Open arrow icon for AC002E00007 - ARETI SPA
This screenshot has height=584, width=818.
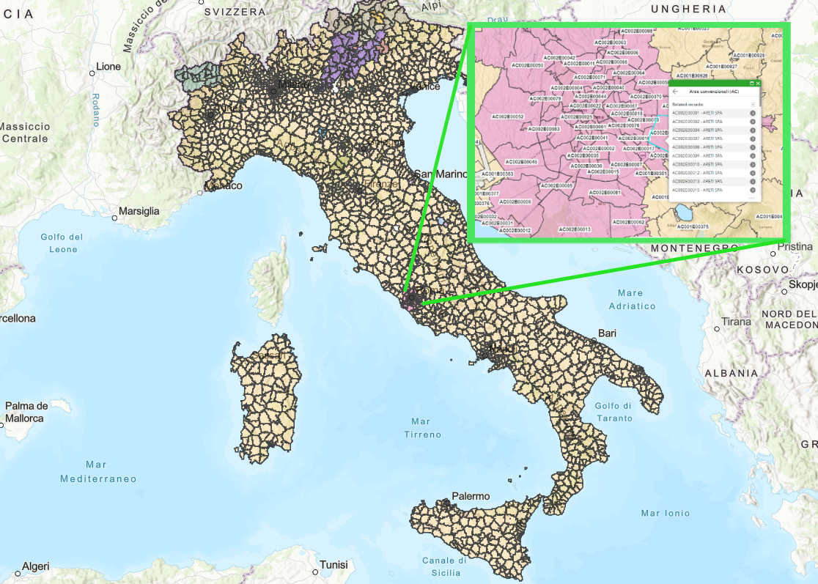[753, 138]
